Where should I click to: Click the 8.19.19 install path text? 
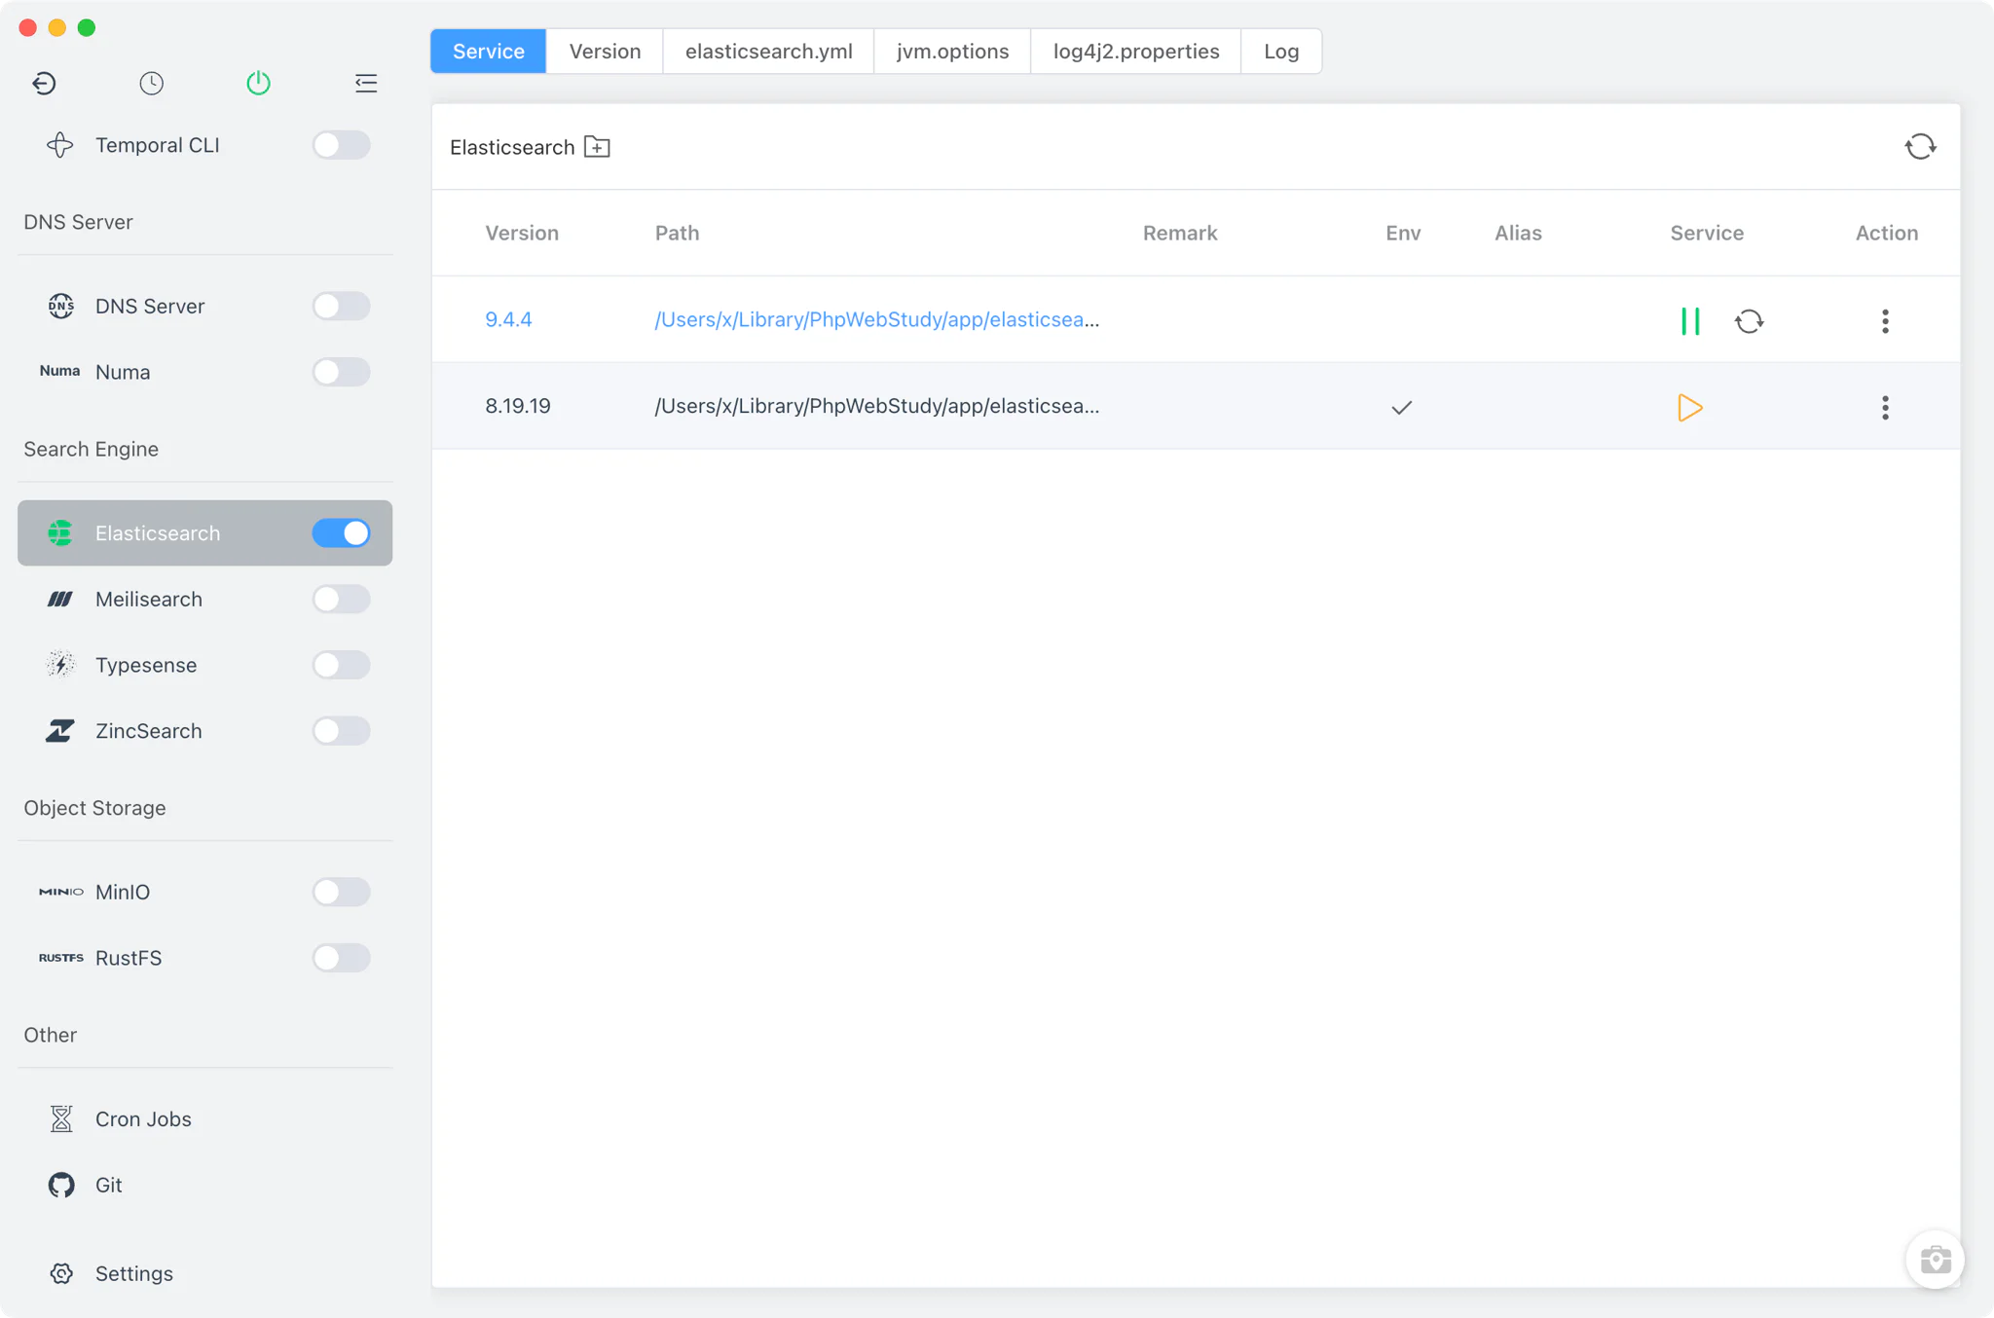point(876,406)
